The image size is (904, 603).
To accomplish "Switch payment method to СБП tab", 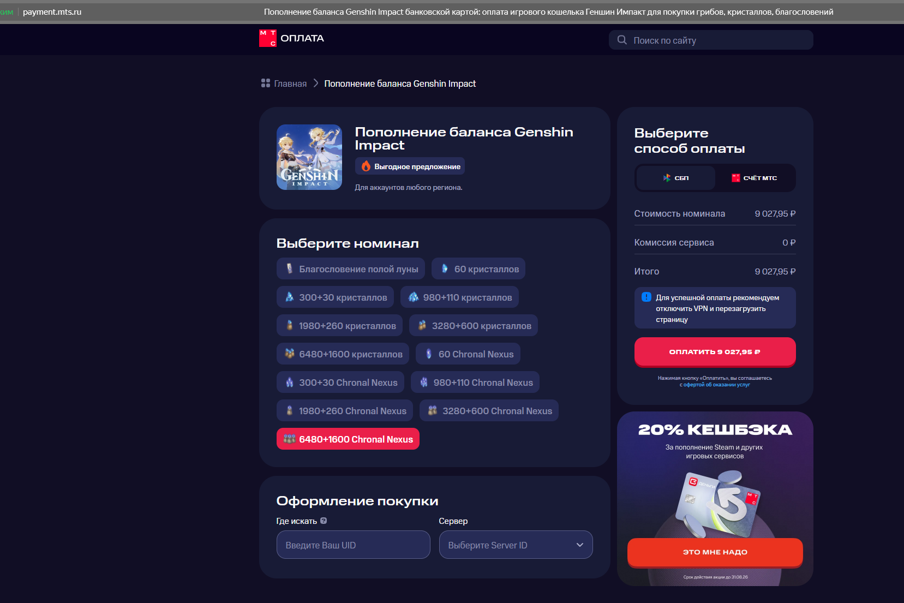I will (x=676, y=178).
